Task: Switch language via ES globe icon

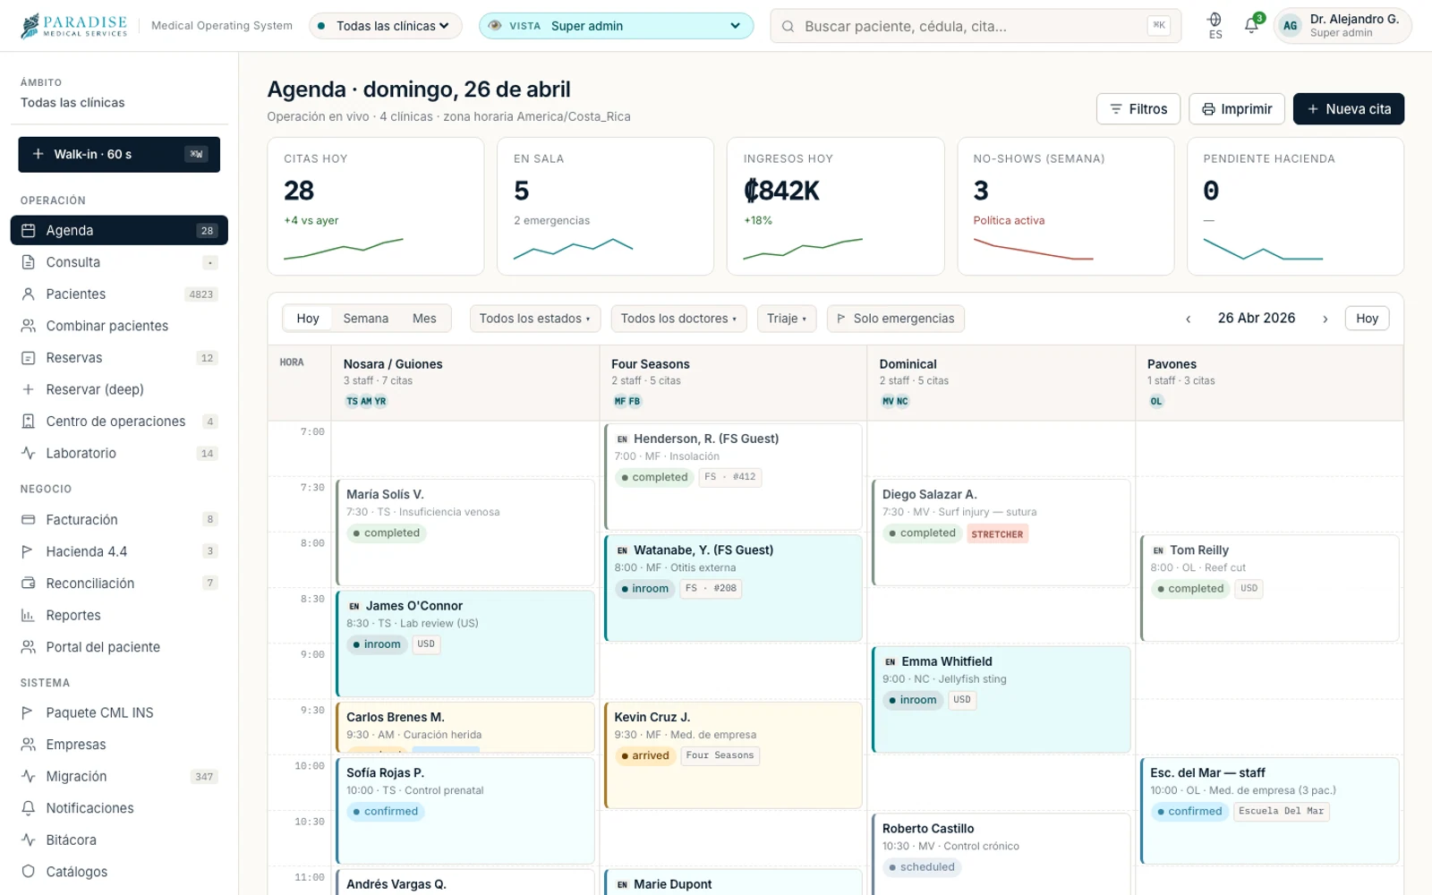Action: [x=1215, y=25]
